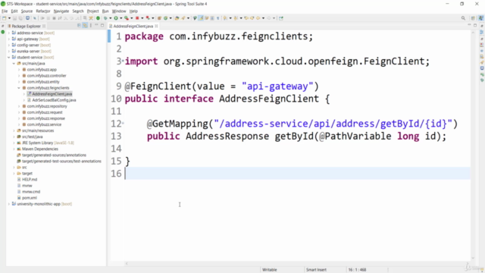Open the Source menu
Viewport: 485px width, 273px height.
click(x=27, y=11)
